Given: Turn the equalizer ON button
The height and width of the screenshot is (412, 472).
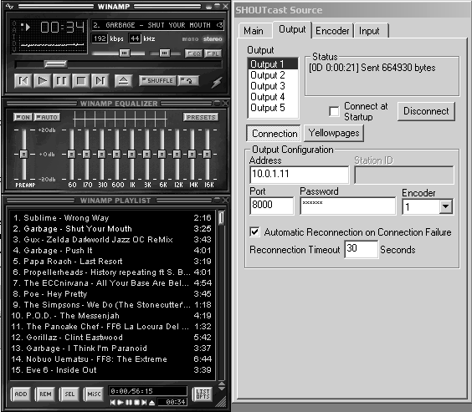Looking at the screenshot, I should (x=23, y=117).
